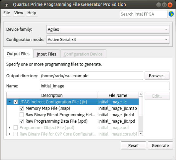
Task: Click the scroll-down arrow in the file list
Action: point(141,134)
